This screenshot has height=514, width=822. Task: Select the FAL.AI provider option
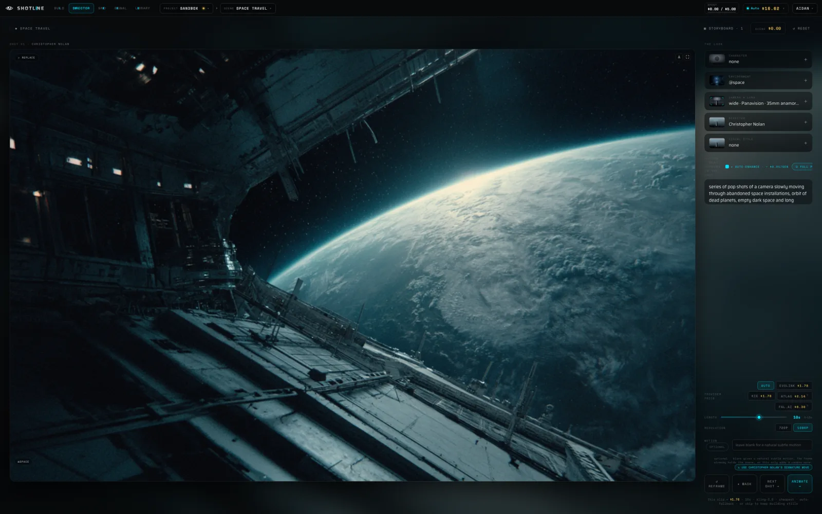tap(793, 407)
